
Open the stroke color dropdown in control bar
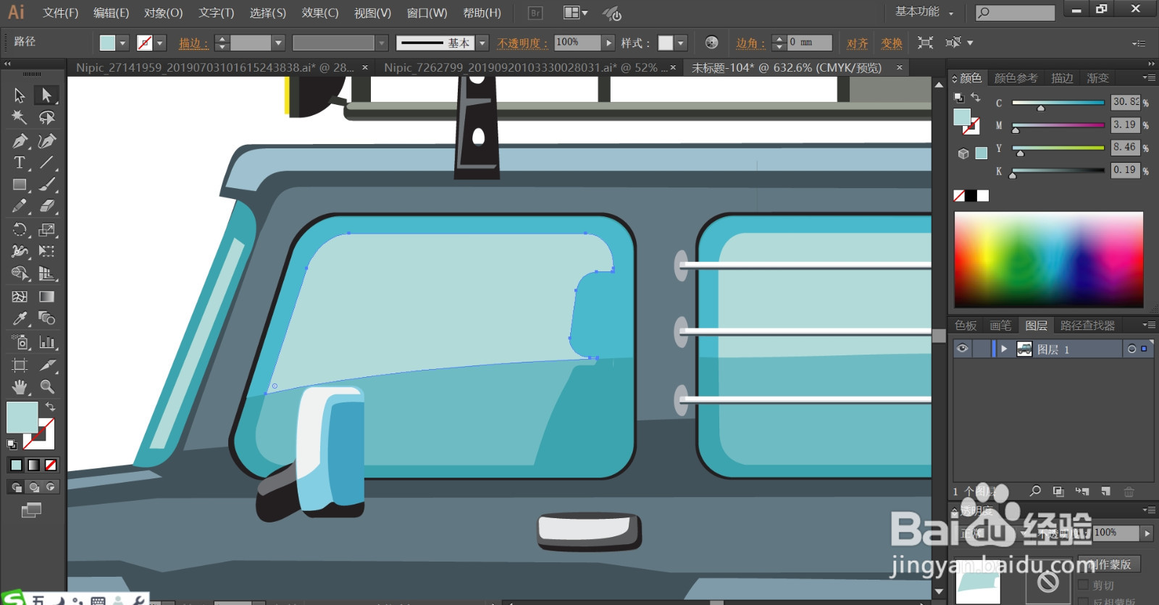160,43
